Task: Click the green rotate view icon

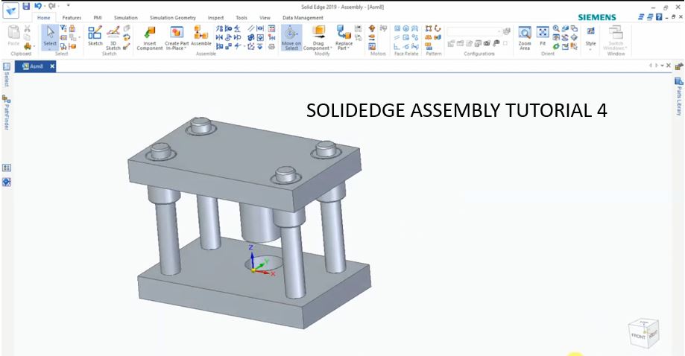Action: [x=556, y=46]
